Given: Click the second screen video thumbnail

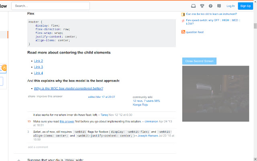Looking at the screenshot, I should pos(216,94).
